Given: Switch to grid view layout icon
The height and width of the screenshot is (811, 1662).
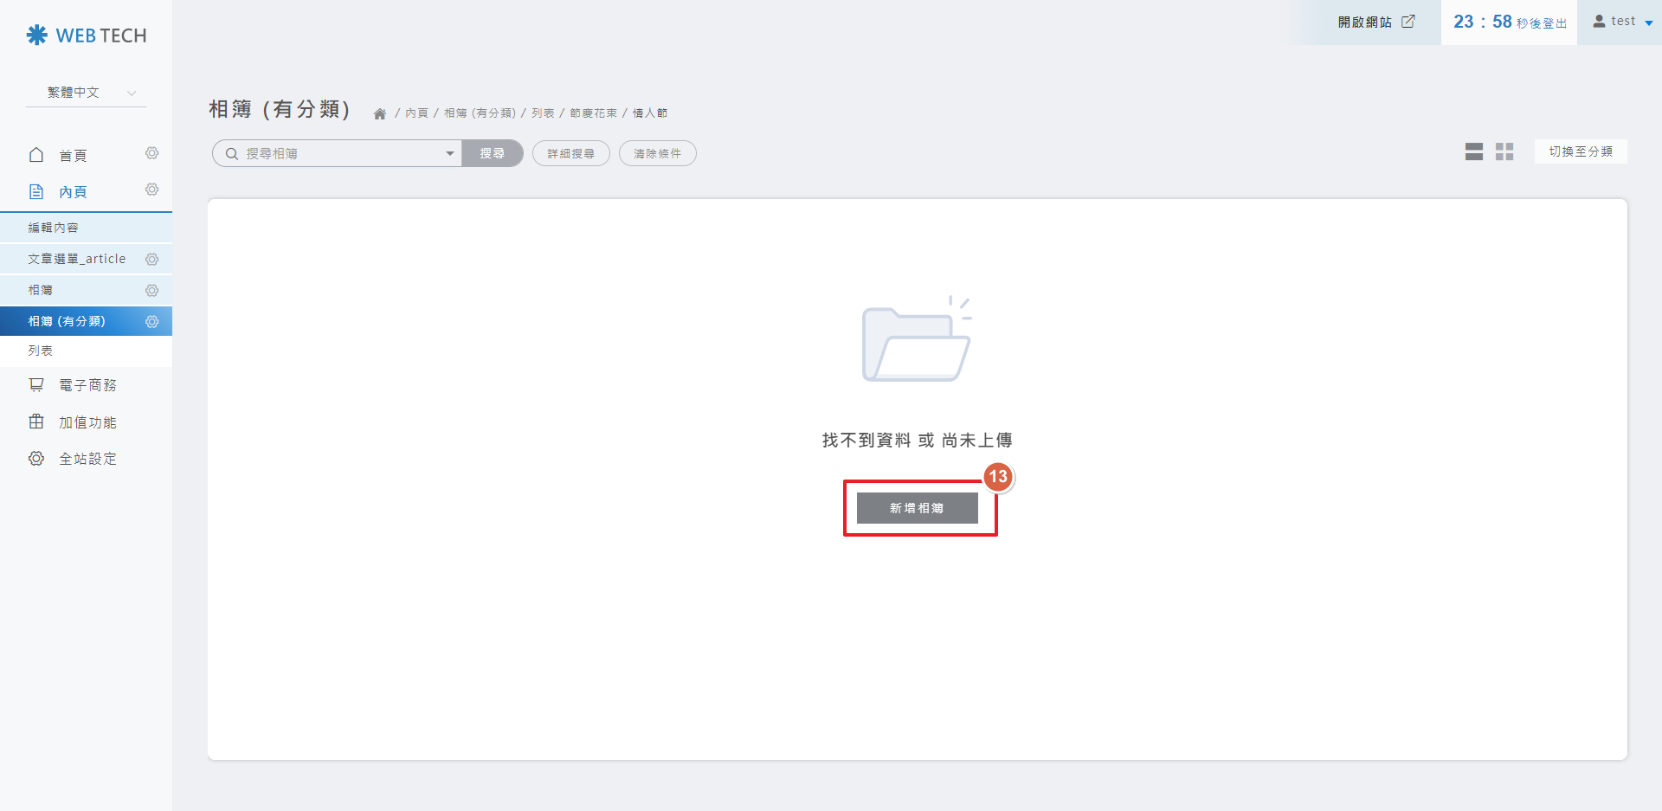Looking at the screenshot, I should (x=1504, y=152).
